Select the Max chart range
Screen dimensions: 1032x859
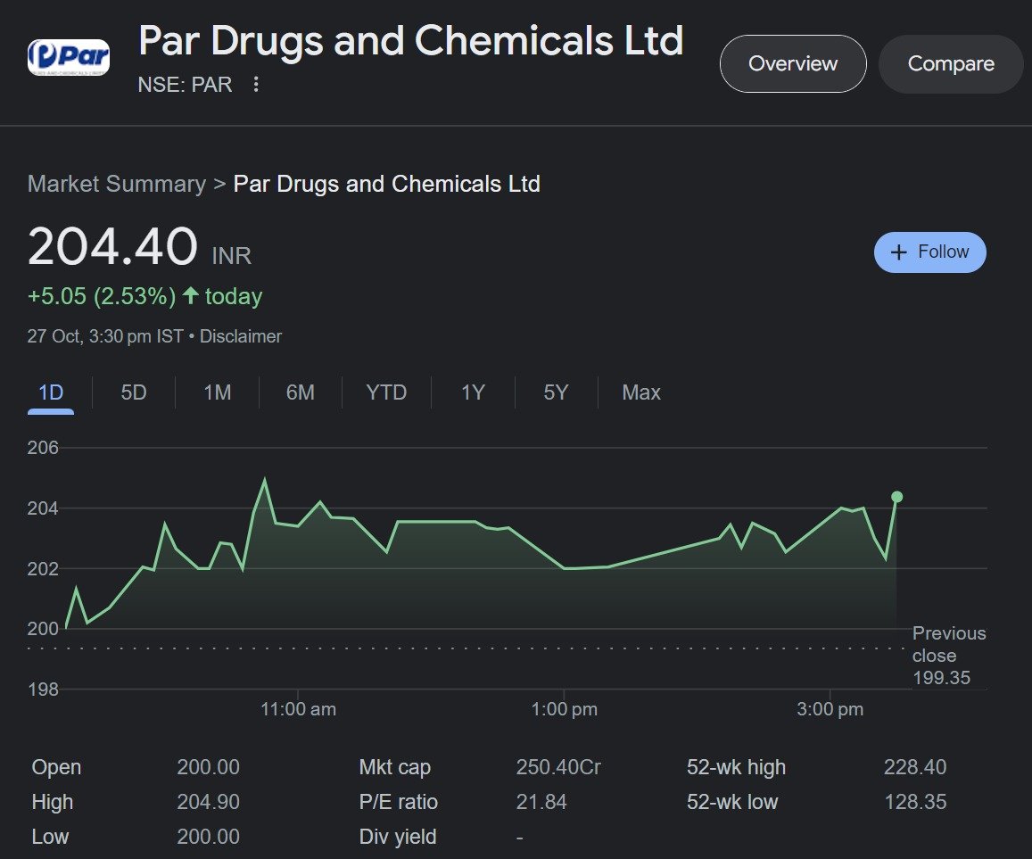[641, 392]
